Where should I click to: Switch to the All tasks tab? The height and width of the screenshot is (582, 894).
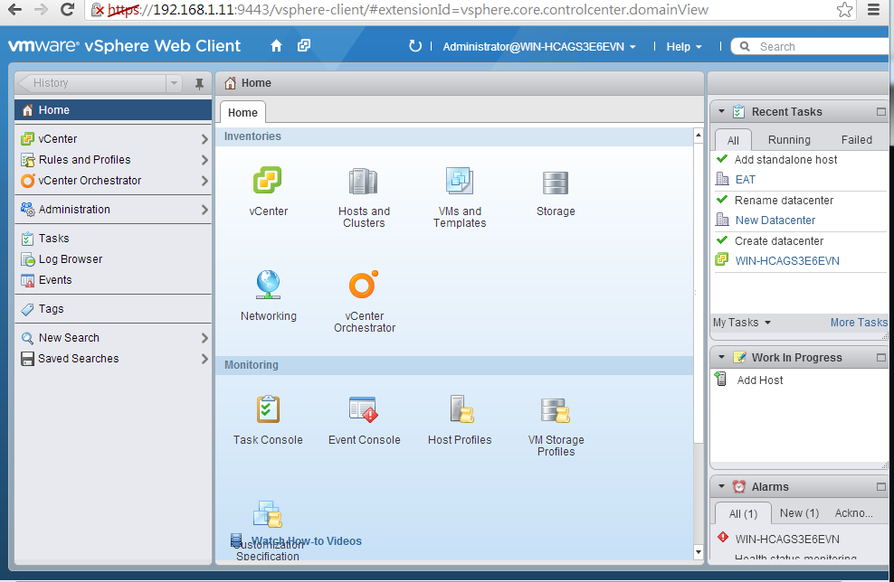tap(733, 140)
